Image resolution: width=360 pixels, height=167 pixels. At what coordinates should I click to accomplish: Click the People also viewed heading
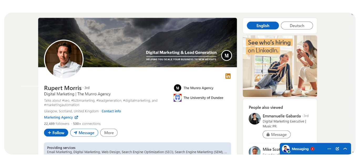point(266,107)
